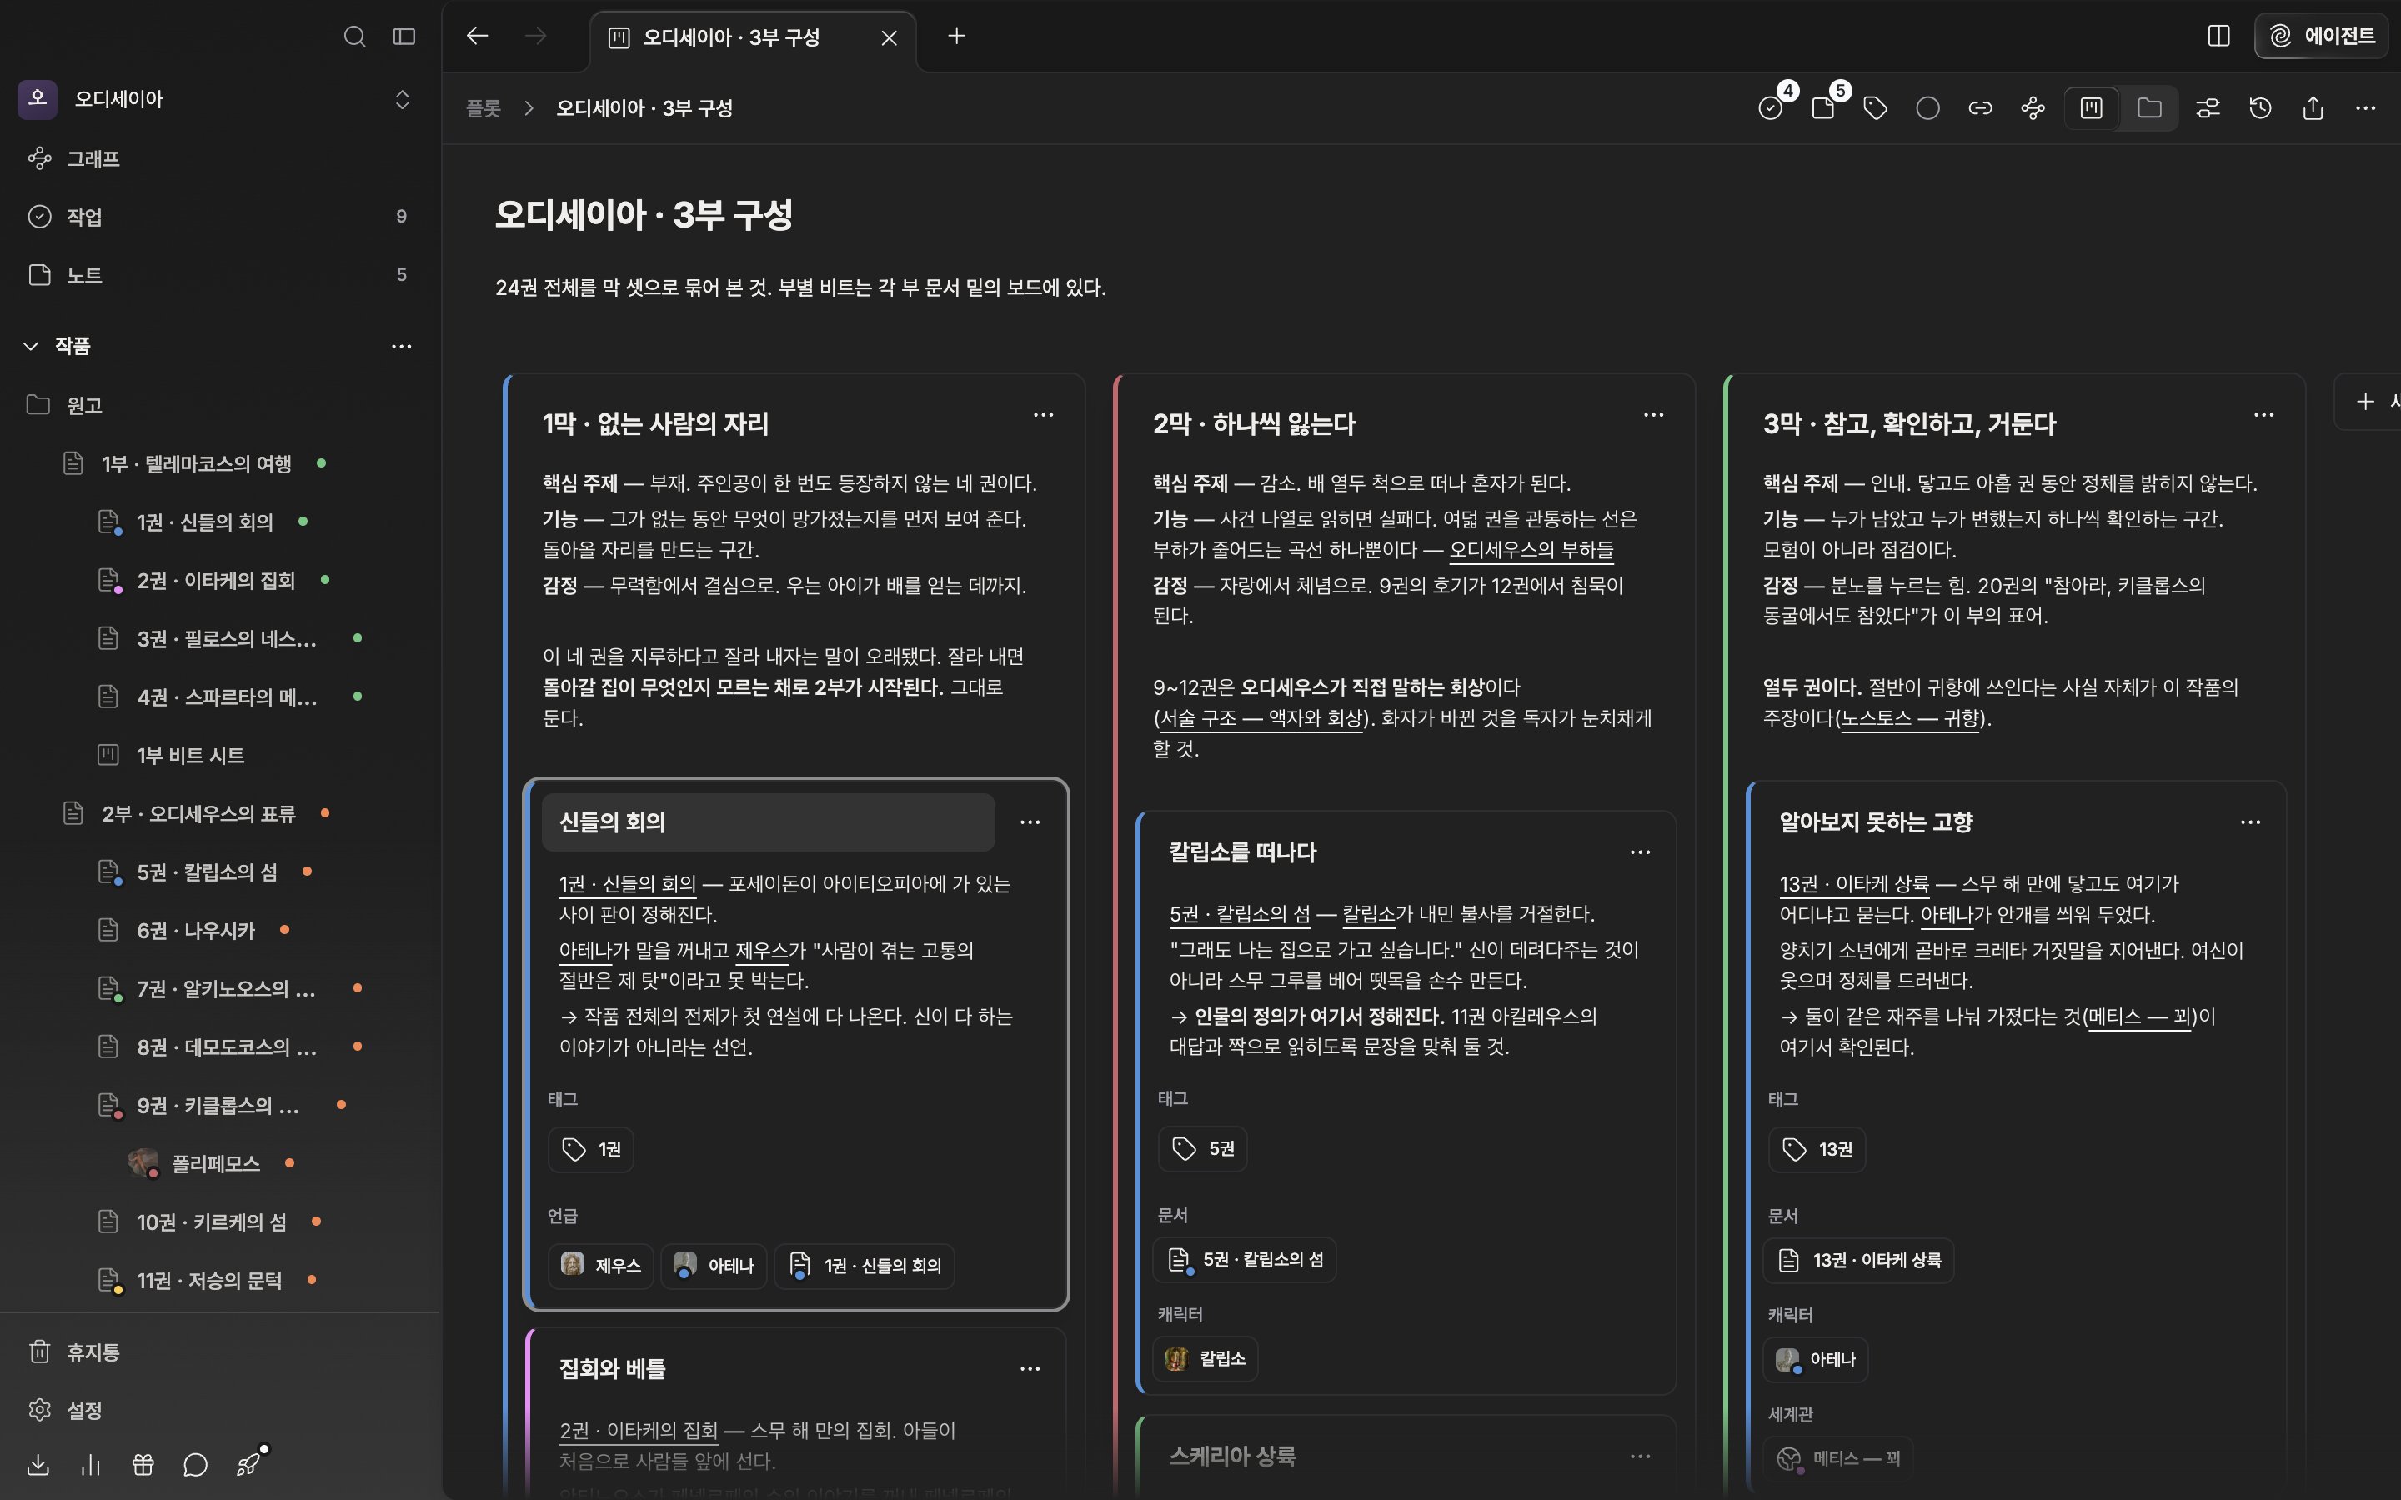2401x1500 pixels.
Task: Open 신들의 회의 card options menu
Action: 1030,822
